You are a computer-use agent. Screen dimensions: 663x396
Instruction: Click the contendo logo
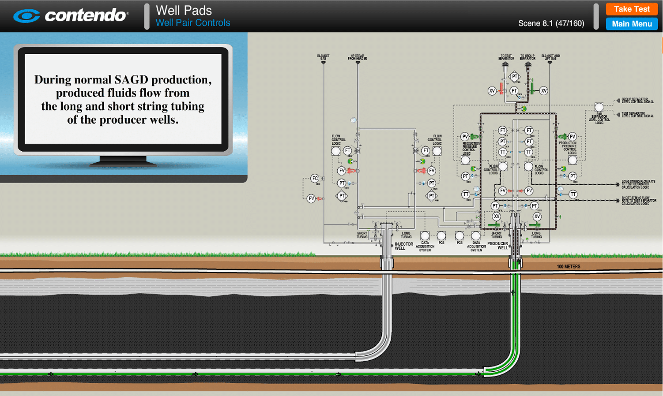pyautogui.click(x=71, y=15)
